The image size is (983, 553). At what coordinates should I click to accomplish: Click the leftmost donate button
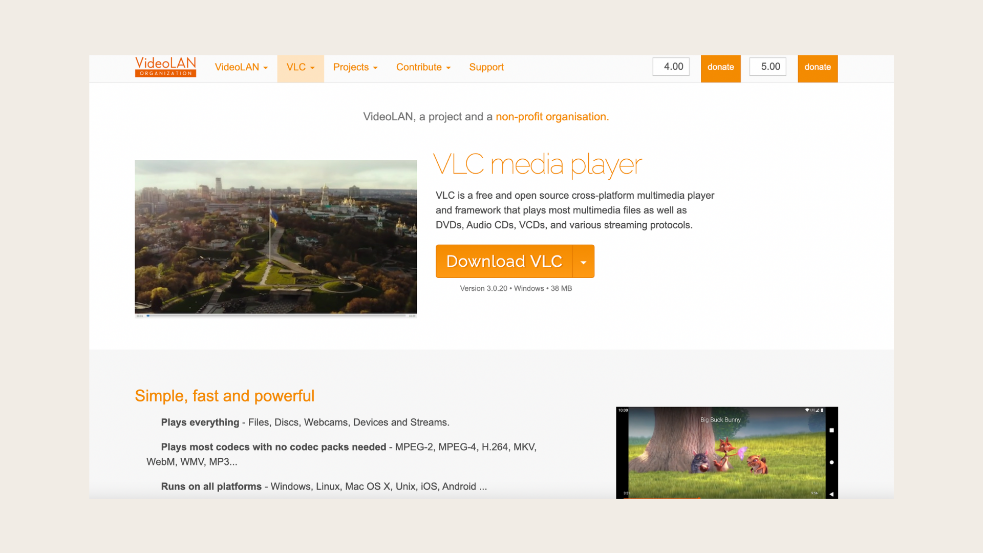(720, 67)
